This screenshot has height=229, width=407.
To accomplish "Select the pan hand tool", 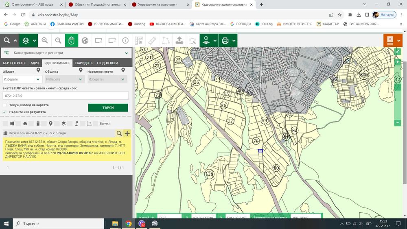I will point(72,40).
